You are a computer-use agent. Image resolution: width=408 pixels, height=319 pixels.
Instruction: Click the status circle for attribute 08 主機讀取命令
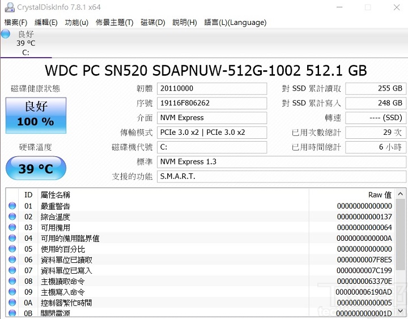click(x=12, y=281)
